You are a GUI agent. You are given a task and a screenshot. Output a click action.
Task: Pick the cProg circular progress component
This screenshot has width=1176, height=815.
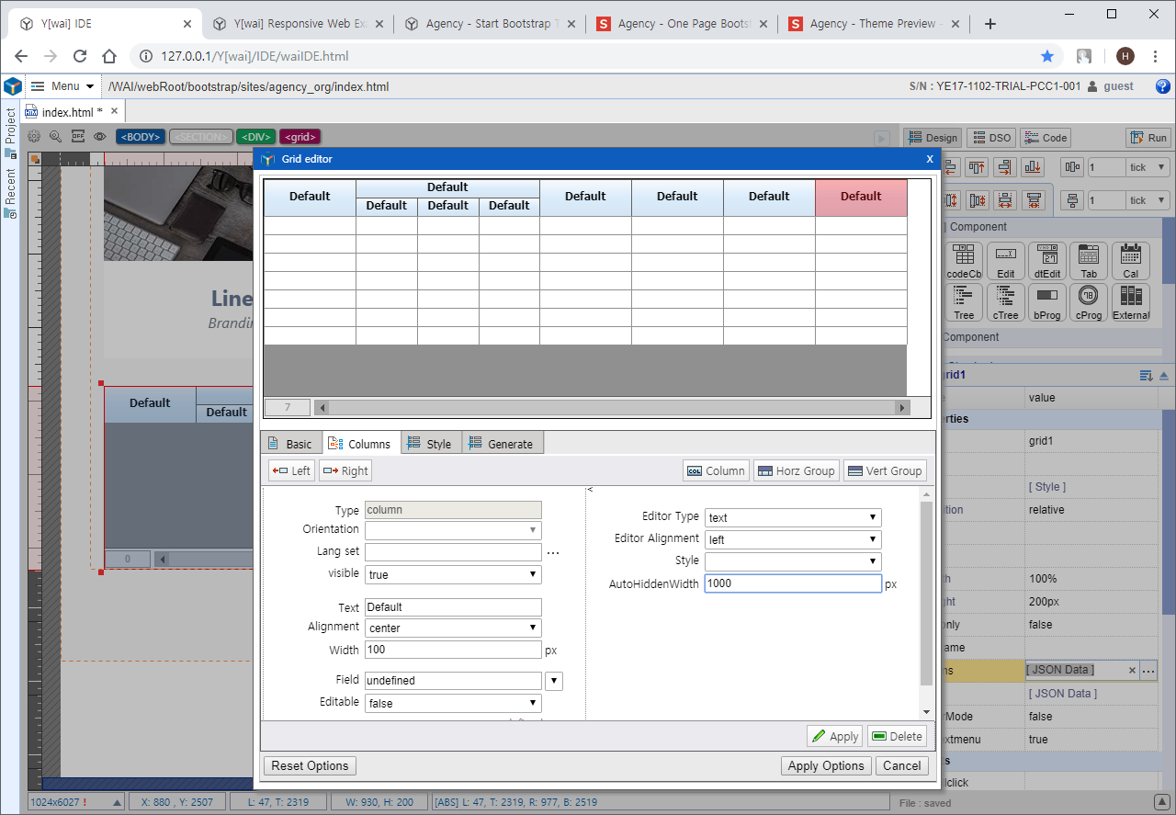1089,302
